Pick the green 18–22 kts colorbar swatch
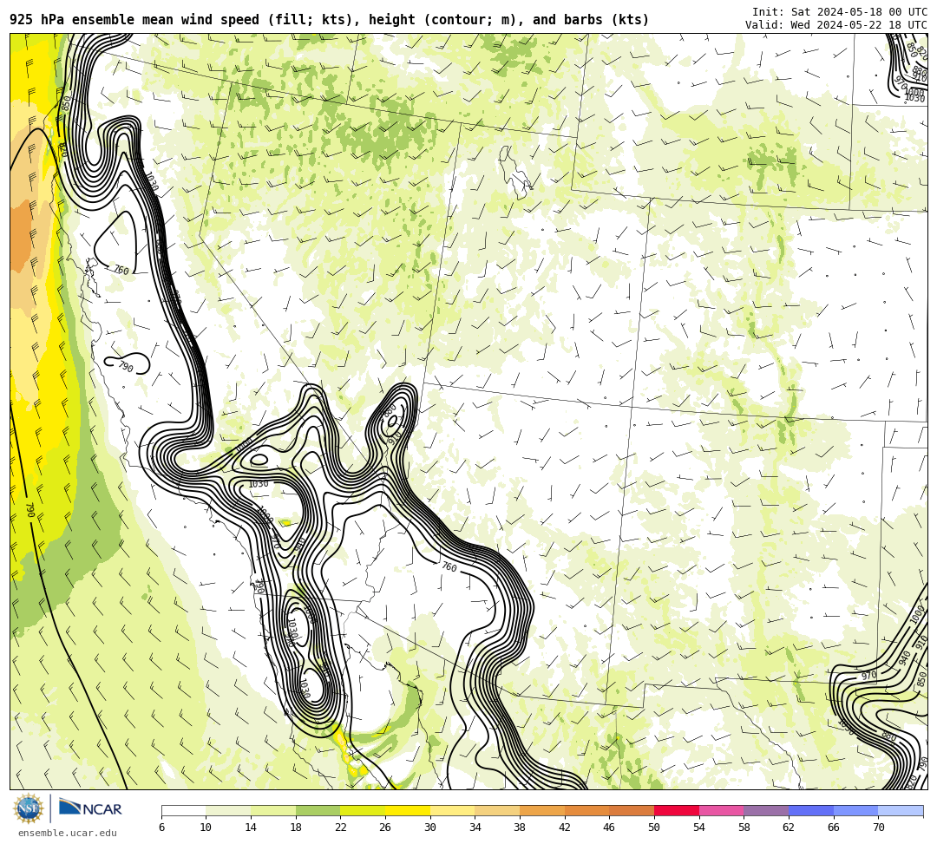The height and width of the screenshot is (844, 937). (318, 810)
